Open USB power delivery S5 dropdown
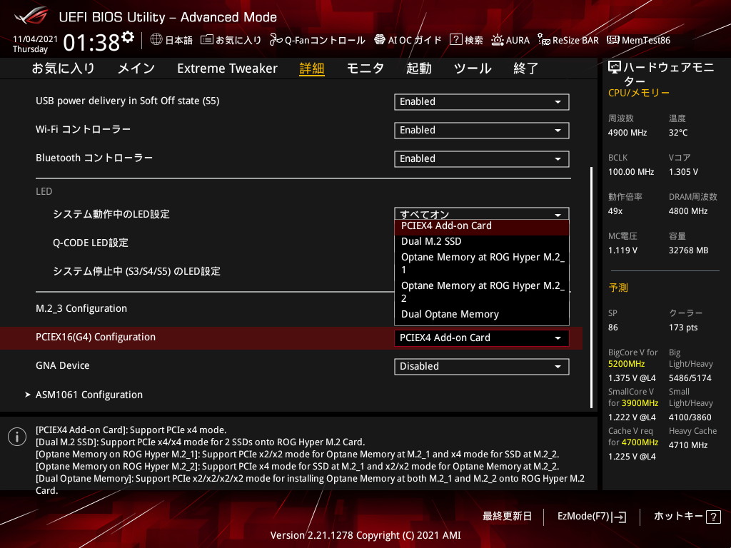Screen dimensions: 731x548 coord(482,102)
